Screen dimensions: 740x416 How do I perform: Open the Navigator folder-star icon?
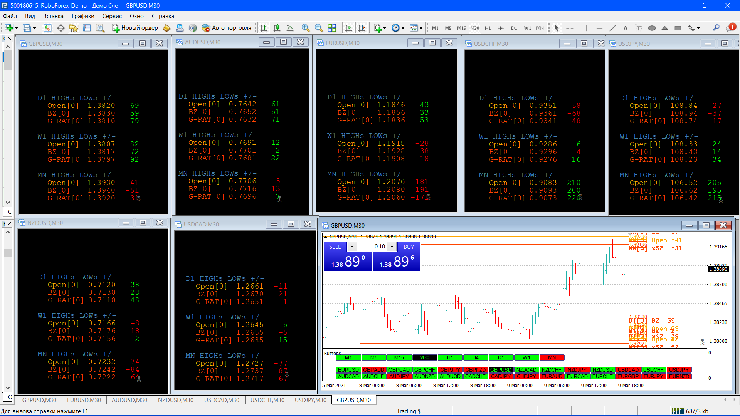click(74, 28)
